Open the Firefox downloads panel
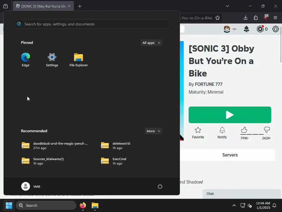The height and width of the screenshot is (212, 282). (x=245, y=18)
